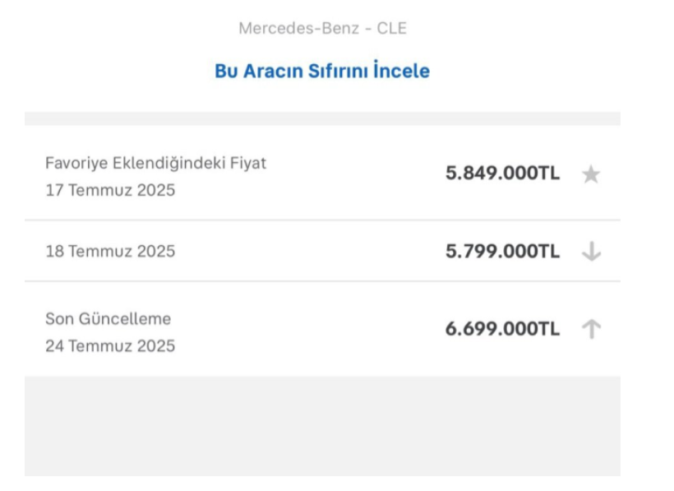Screen dimensions: 674x491
Task: Click the empty middle of the 18 Temmuz row
Action: 312,252
